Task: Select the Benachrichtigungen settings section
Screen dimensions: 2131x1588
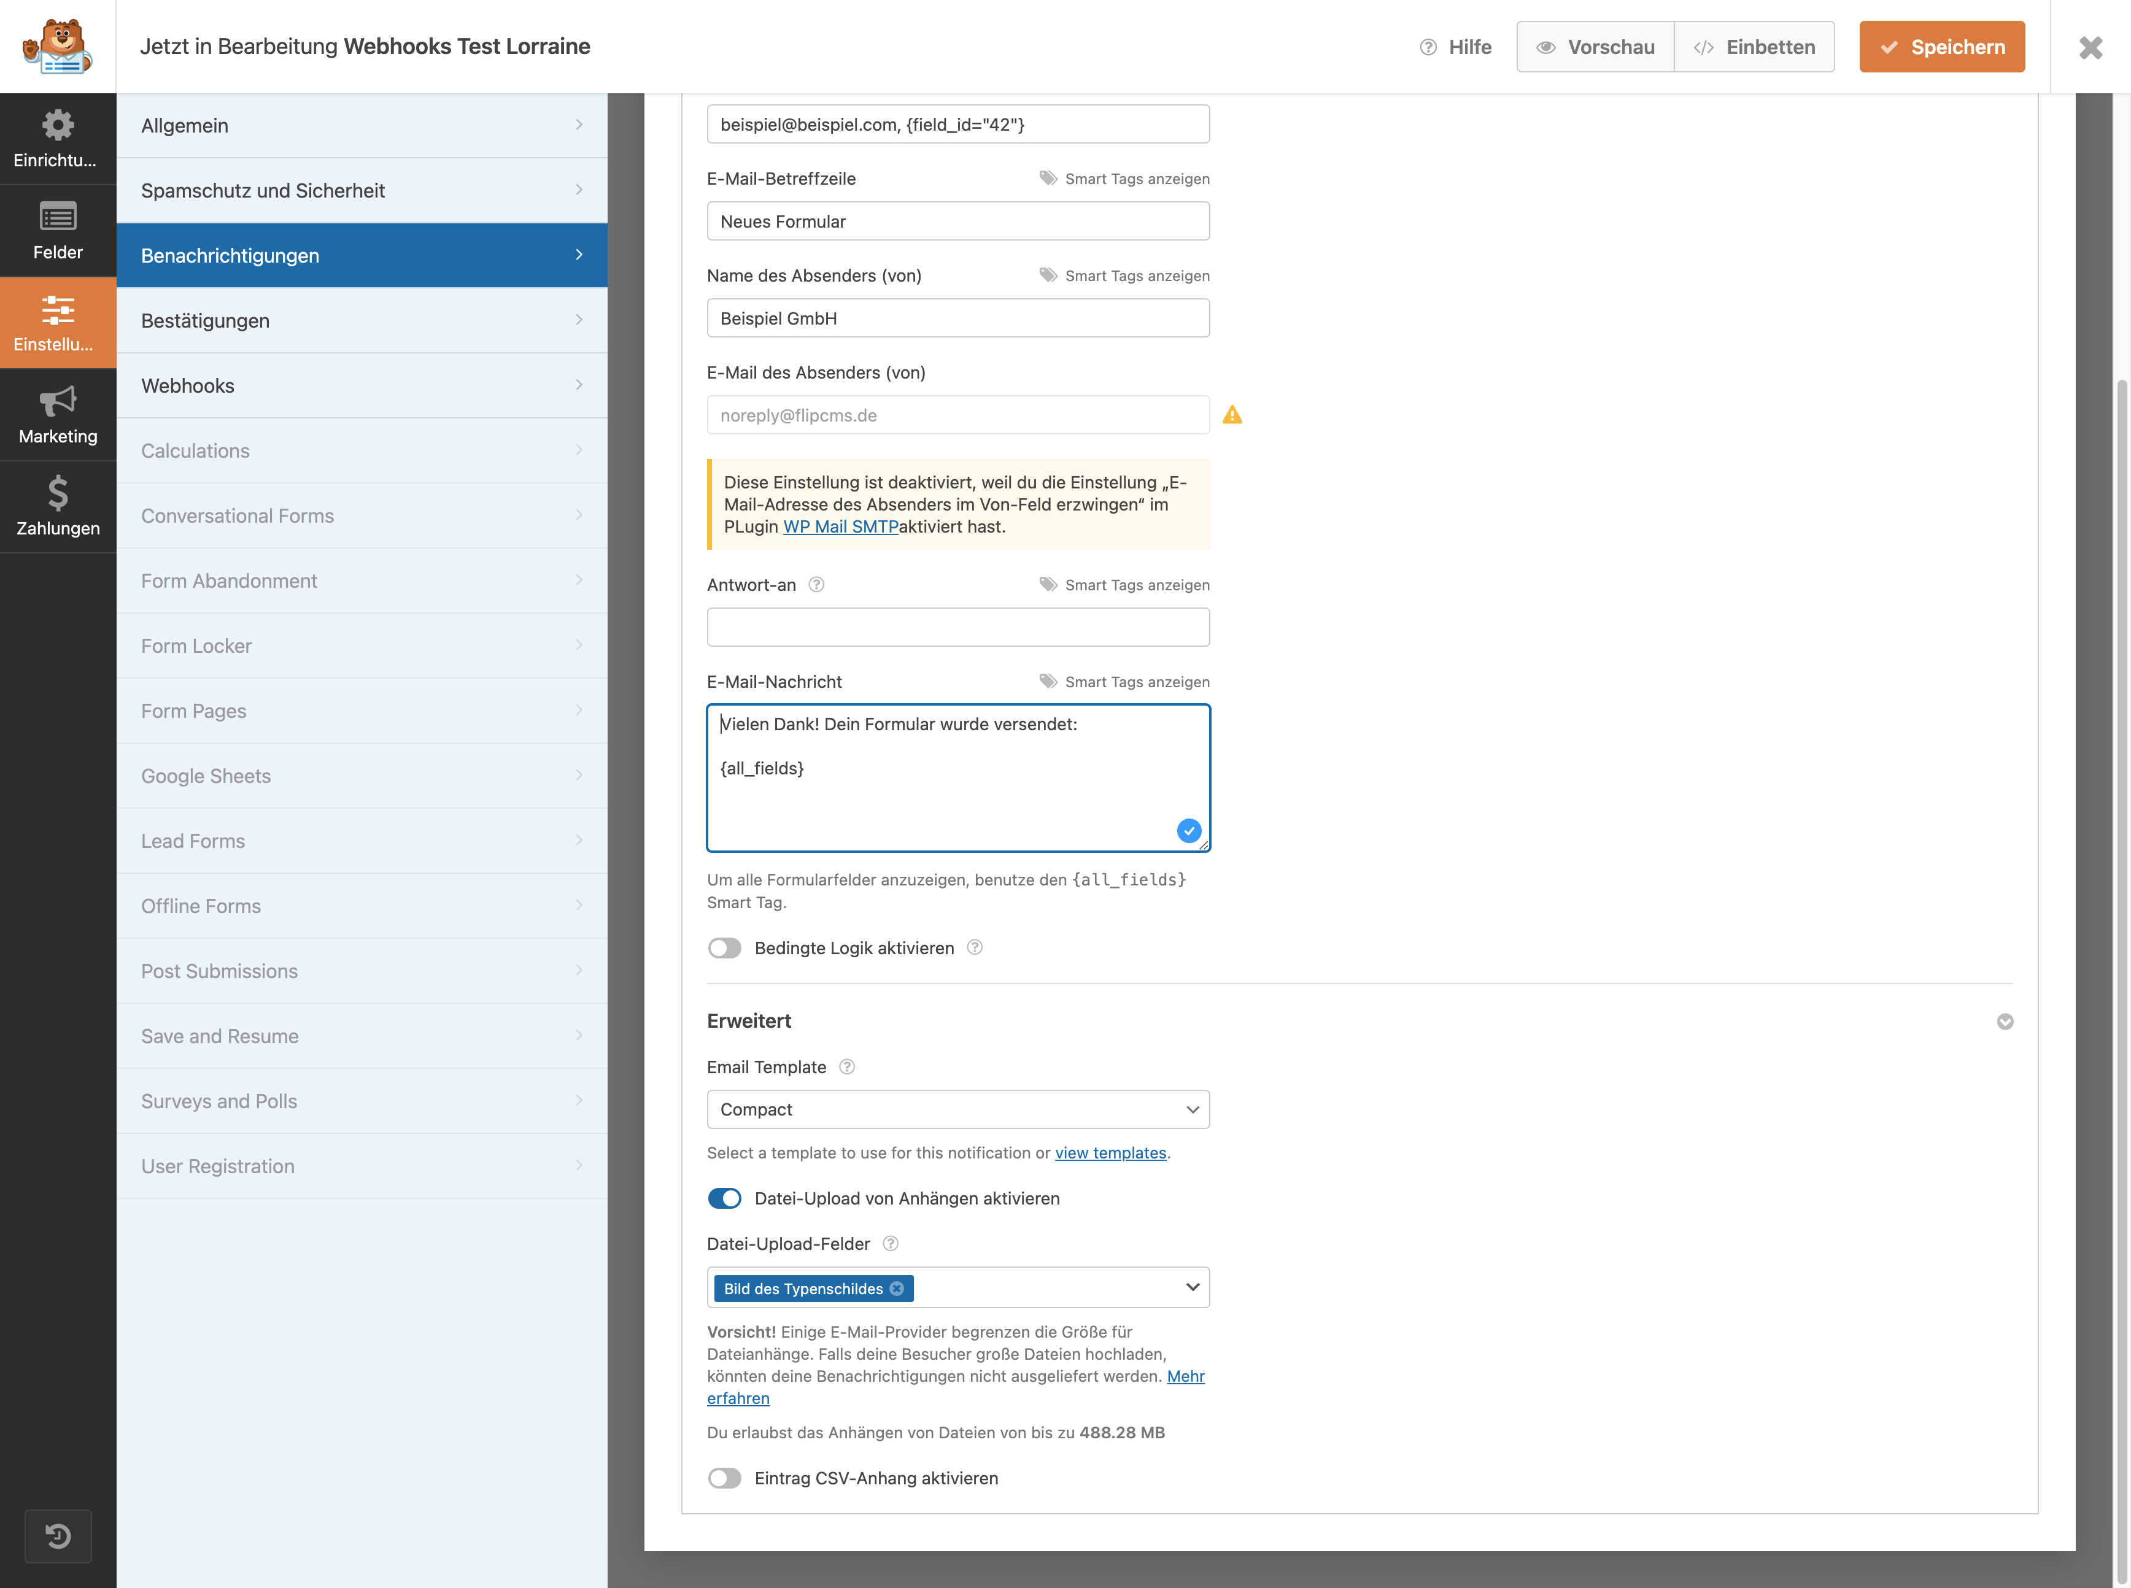Action: coord(362,256)
